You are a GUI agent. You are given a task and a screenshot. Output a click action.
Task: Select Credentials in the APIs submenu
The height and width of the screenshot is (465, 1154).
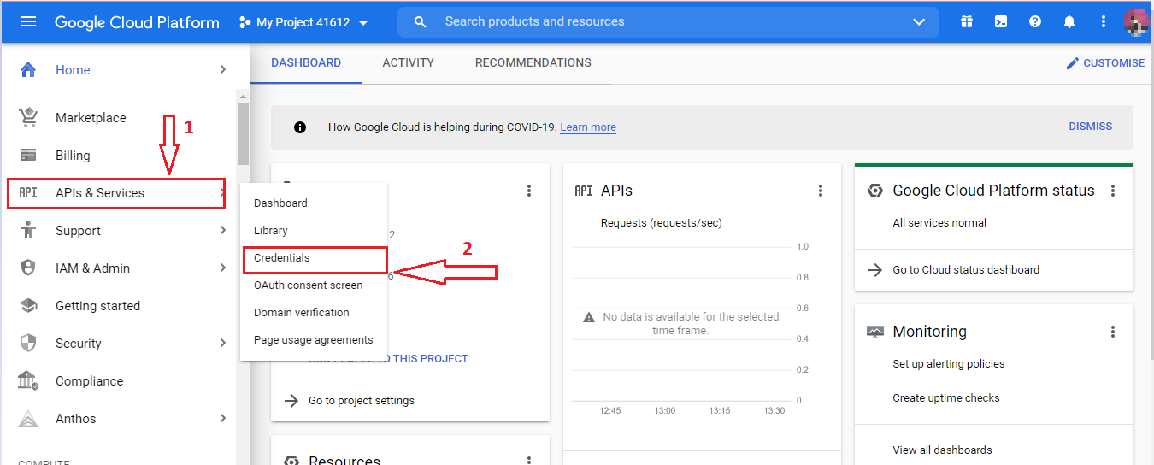pos(314,258)
